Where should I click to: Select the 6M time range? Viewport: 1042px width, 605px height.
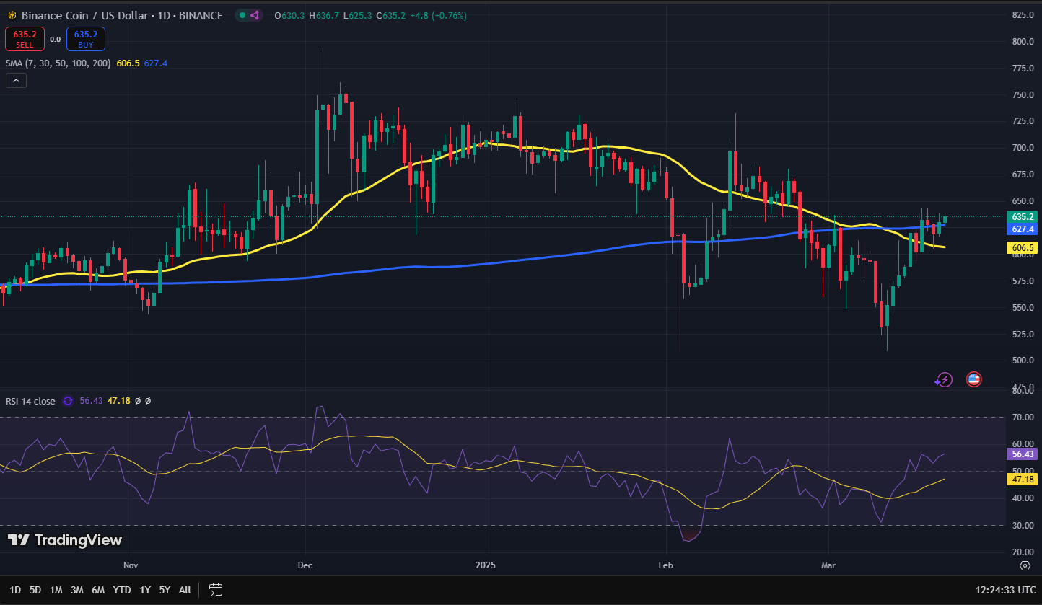tap(98, 590)
